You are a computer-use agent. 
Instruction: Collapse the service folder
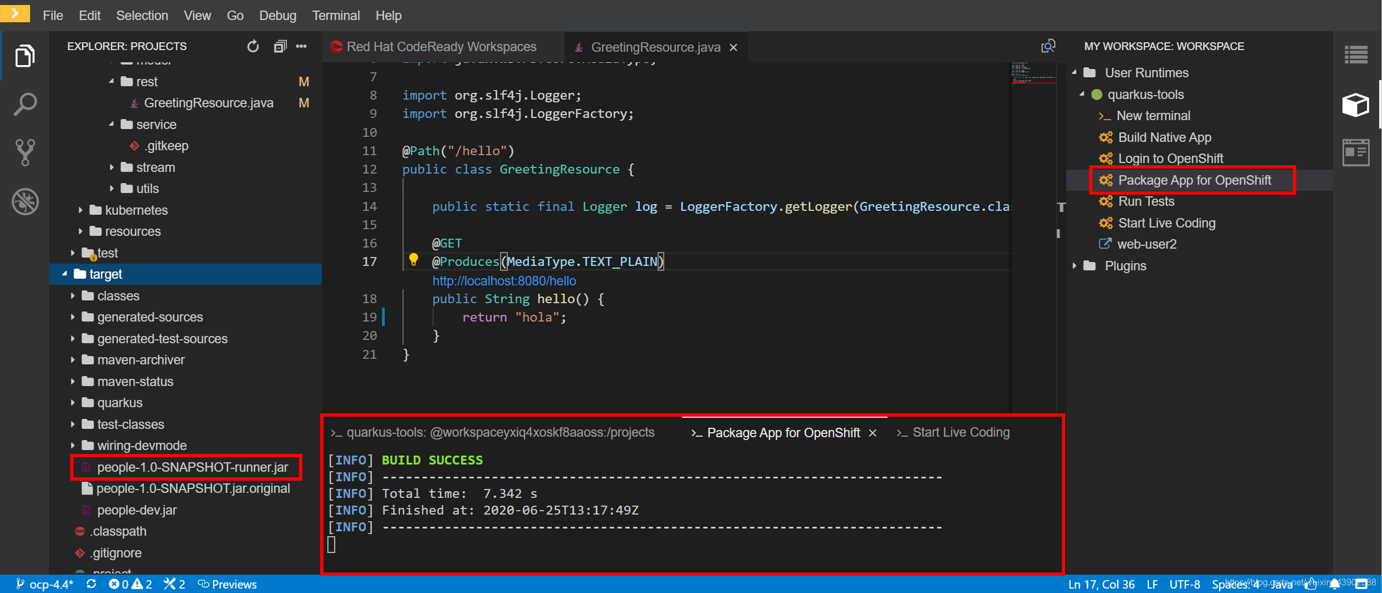(111, 124)
